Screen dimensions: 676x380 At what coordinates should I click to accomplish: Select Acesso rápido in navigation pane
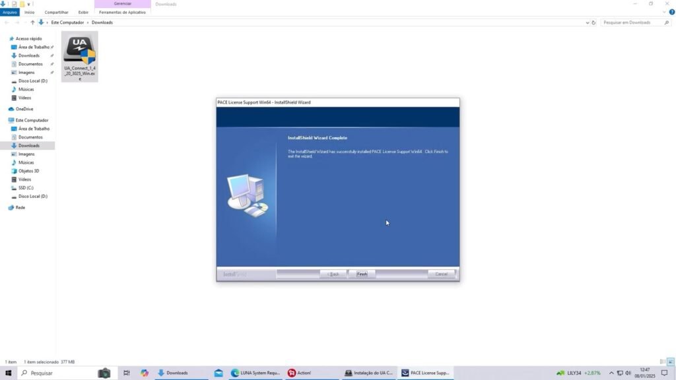[x=28, y=39]
